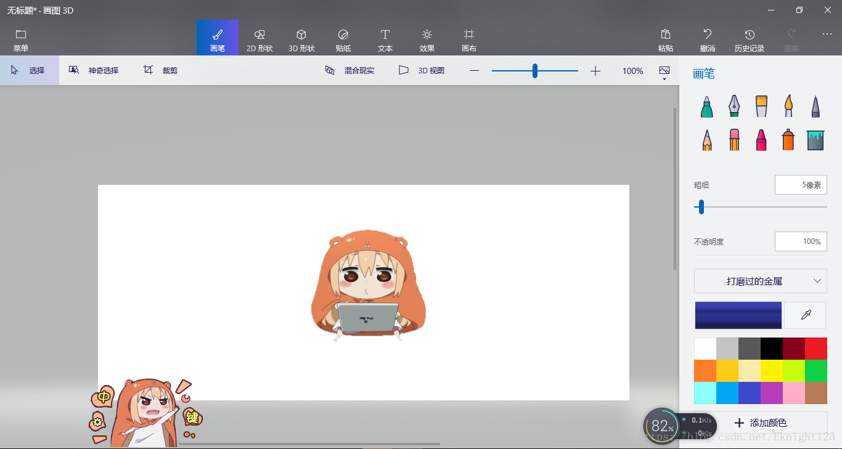Open the 效果 effects tab
Viewport: 842px width, 449px height.
427,38
